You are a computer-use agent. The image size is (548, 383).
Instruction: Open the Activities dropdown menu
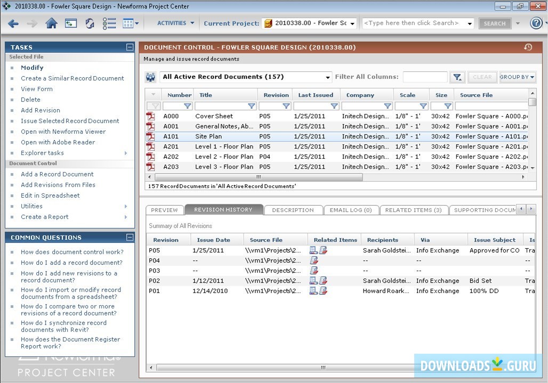pyautogui.click(x=175, y=23)
